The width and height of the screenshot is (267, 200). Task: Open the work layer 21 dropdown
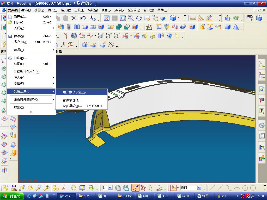pyautogui.click(x=110, y=188)
